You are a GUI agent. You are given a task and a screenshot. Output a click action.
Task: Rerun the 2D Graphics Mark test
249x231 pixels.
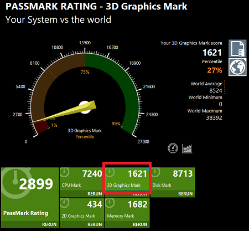[x=95, y=224]
